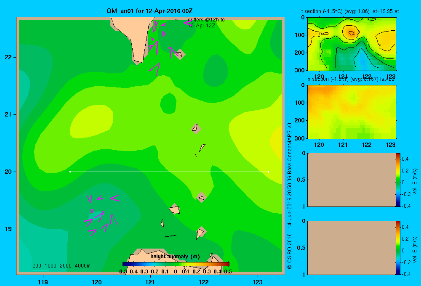Viewport: 421px width, 286px height.
Task: Click the 'drifters @12h to 12-Apr 12Z' annotation
Action: click(206, 23)
